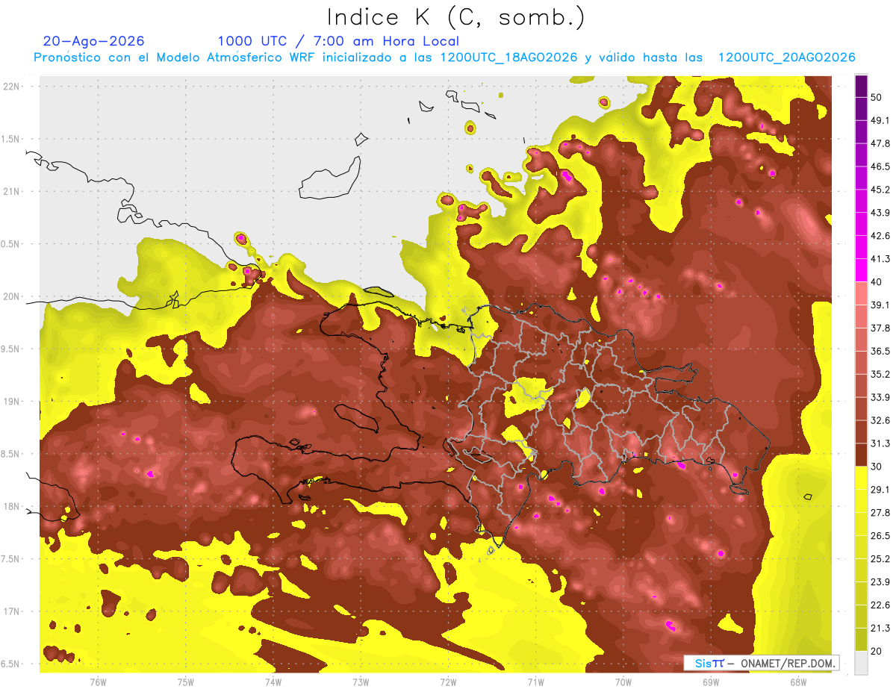Viewport: 896px width, 692px height.
Task: Click the "20N" latitude label
Action: point(11,296)
